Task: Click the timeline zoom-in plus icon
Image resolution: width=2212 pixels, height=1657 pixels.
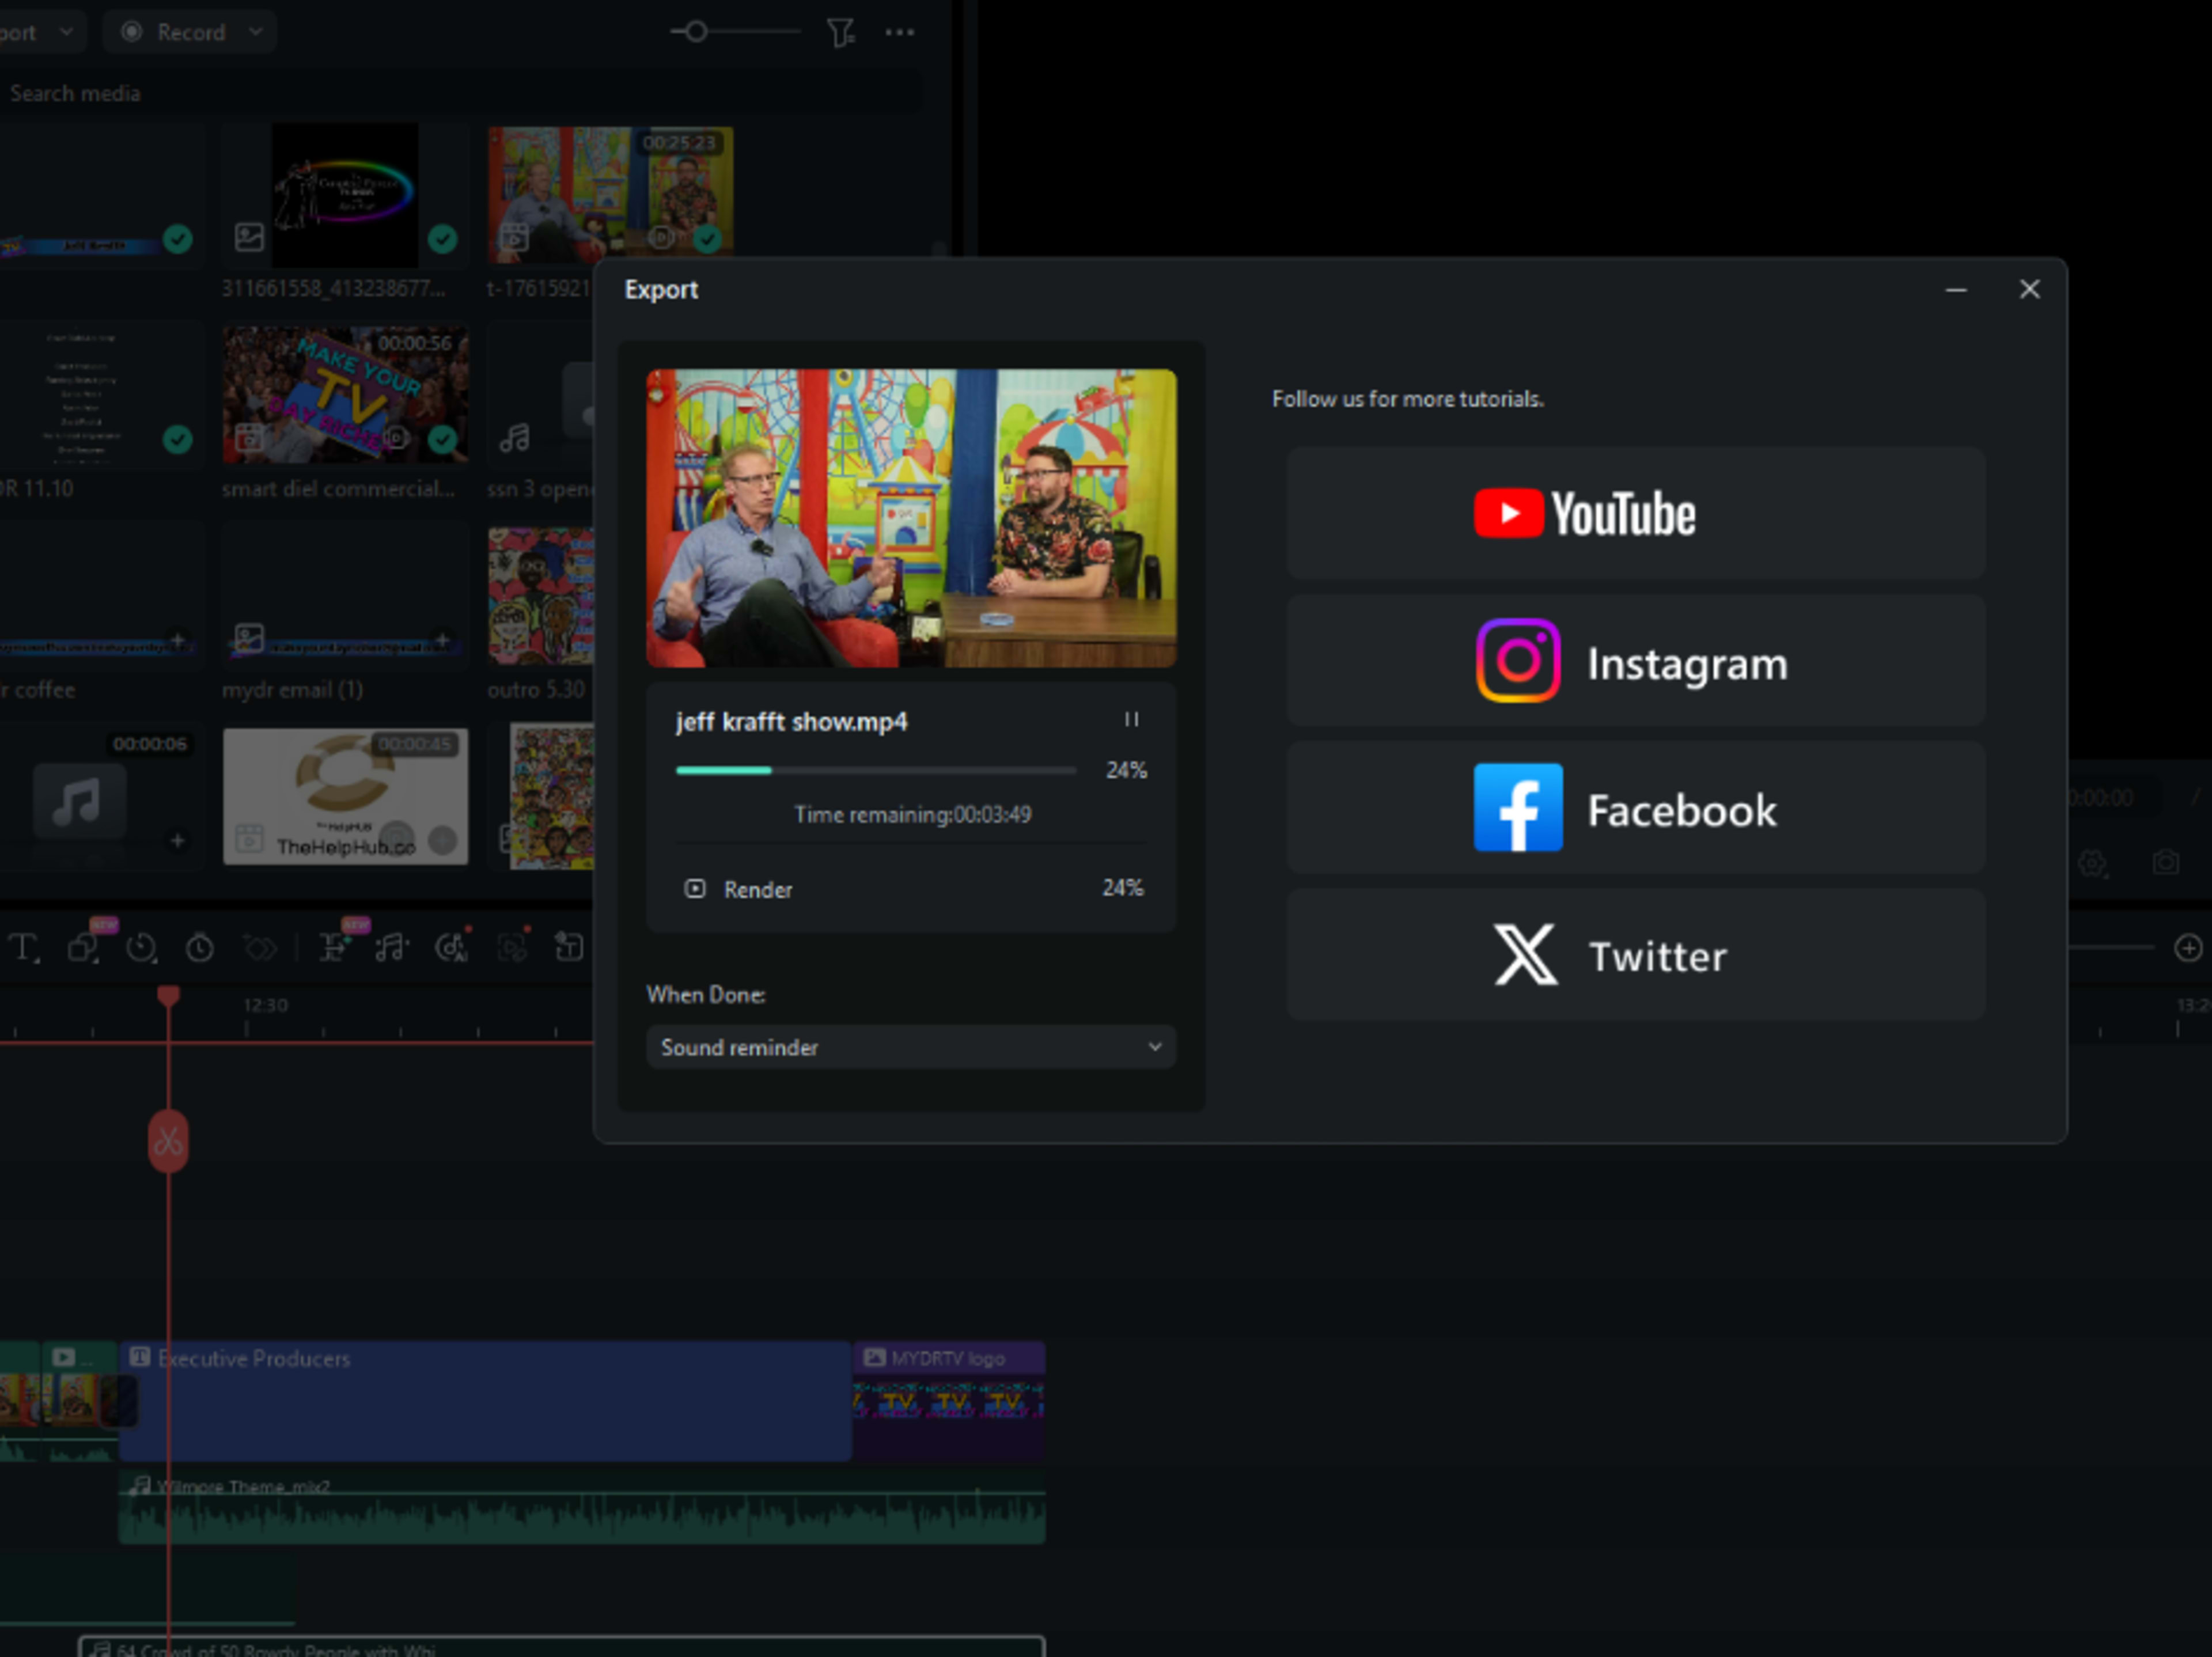Action: (x=2188, y=947)
